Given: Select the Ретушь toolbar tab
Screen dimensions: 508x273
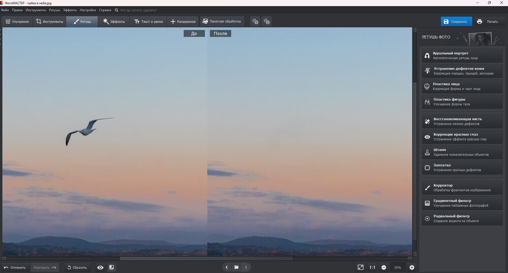Looking at the screenshot, I should click(x=82, y=22).
